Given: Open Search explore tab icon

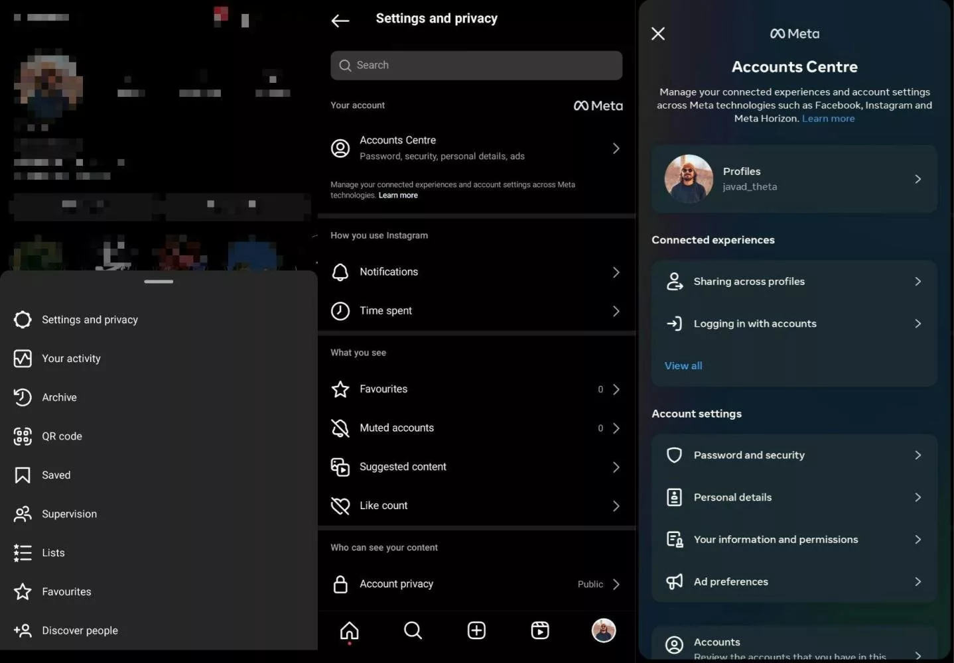Looking at the screenshot, I should click(413, 631).
